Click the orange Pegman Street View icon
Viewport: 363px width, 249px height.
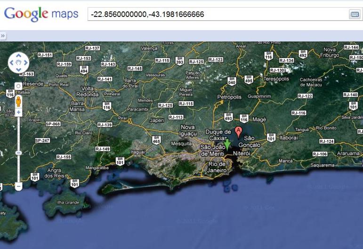tap(18, 101)
